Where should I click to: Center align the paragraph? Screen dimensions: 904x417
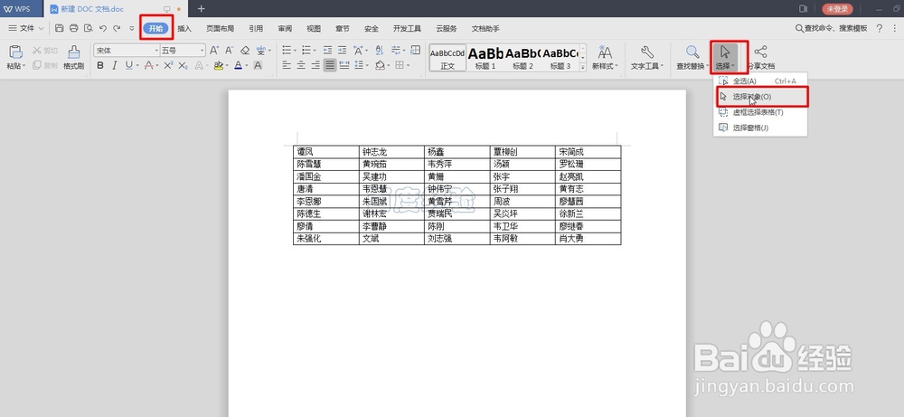[301, 66]
